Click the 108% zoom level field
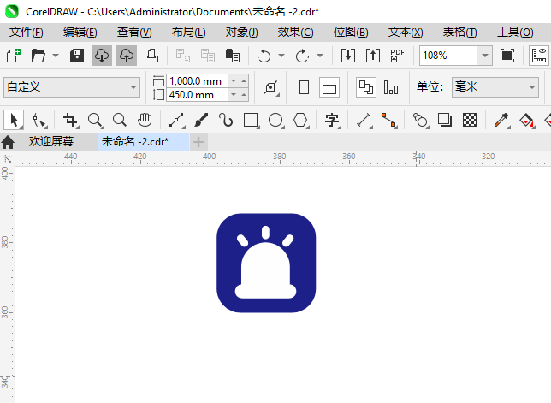This screenshot has width=551, height=403. tap(448, 56)
